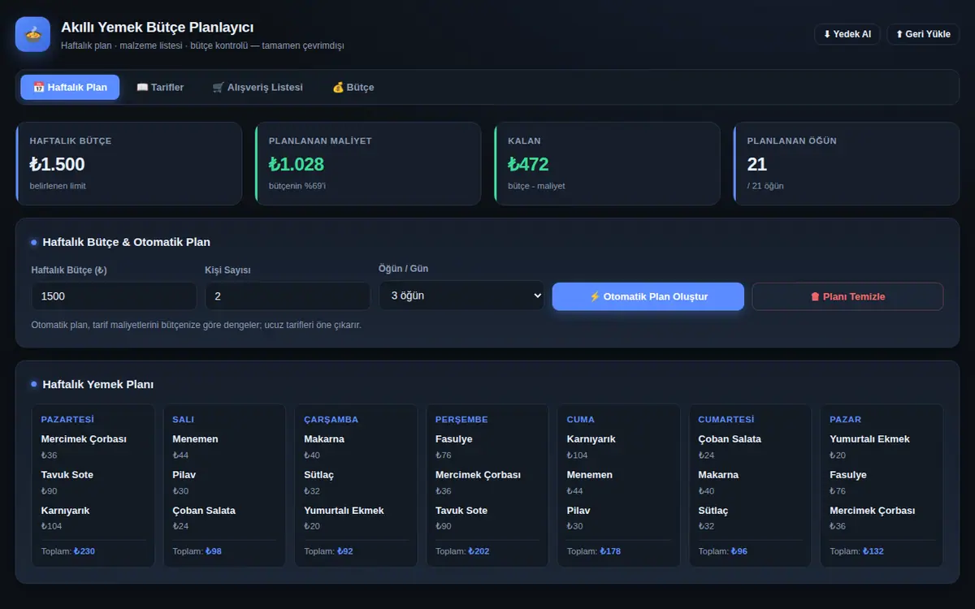This screenshot has height=609, width=975.
Task: Click the Yedek Al backup button
Action: click(847, 34)
